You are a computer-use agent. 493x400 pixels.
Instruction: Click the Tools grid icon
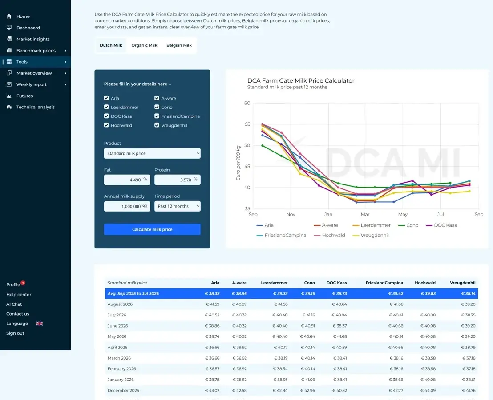pos(9,61)
